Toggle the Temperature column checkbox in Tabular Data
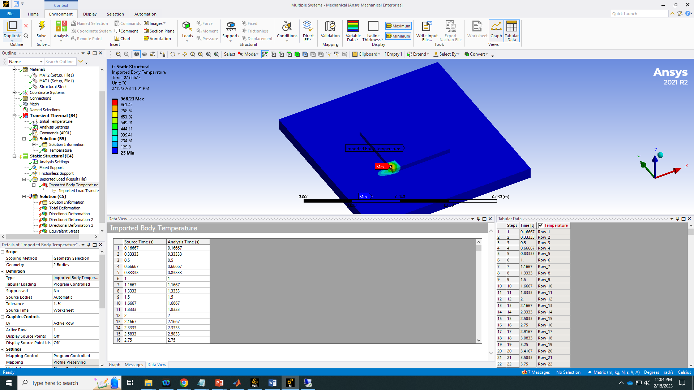The image size is (694, 390). point(541,226)
